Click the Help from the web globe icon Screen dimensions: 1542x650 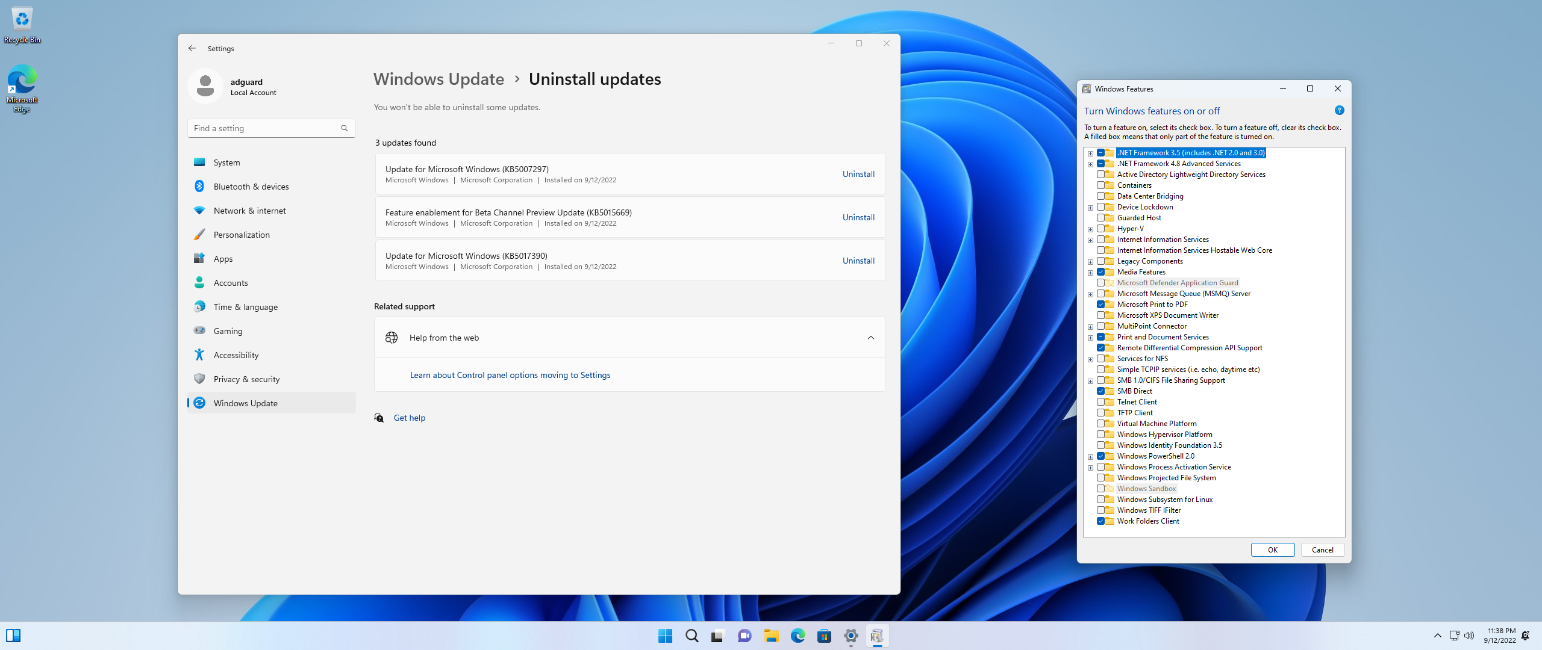tap(392, 338)
